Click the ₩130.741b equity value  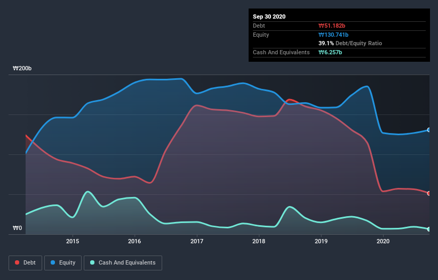point(333,35)
